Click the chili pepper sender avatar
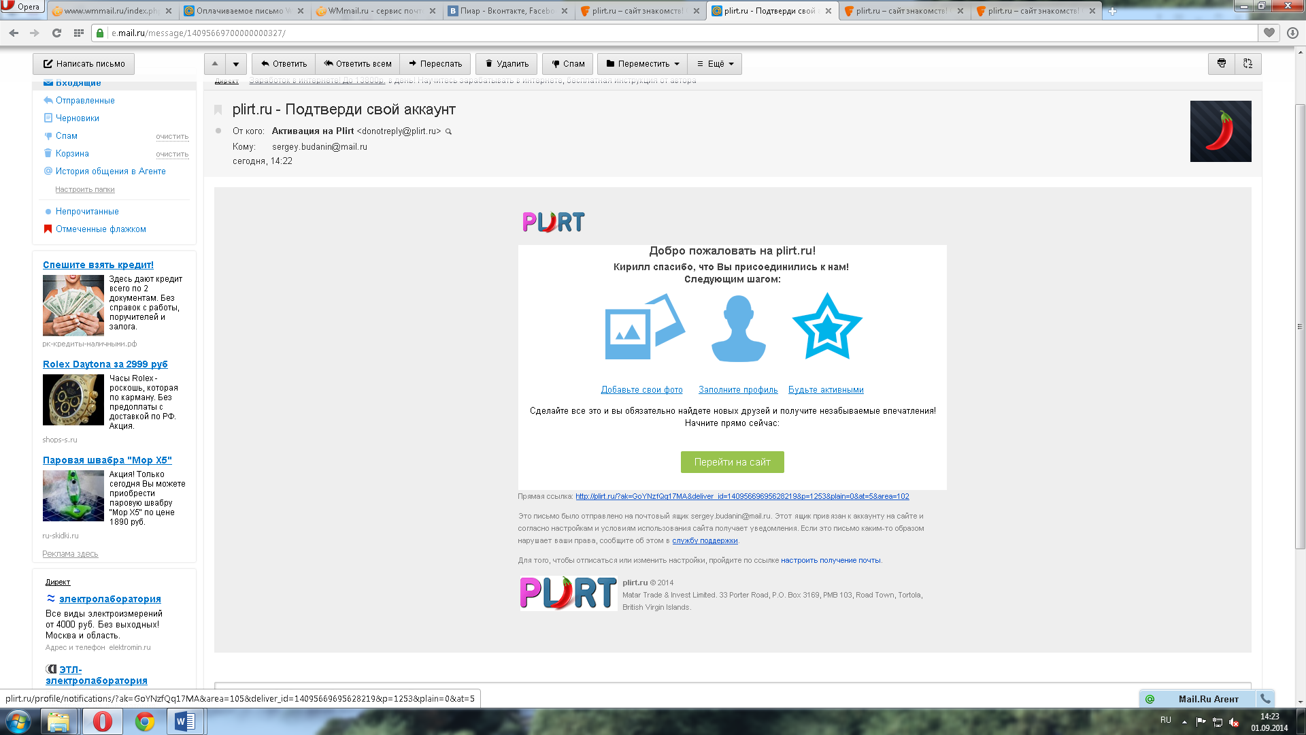This screenshot has height=735, width=1306. coord(1220,131)
